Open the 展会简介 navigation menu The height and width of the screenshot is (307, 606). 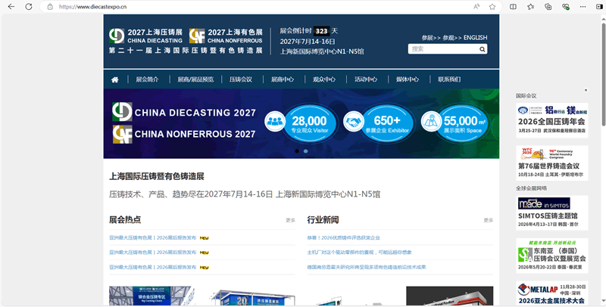(x=147, y=79)
